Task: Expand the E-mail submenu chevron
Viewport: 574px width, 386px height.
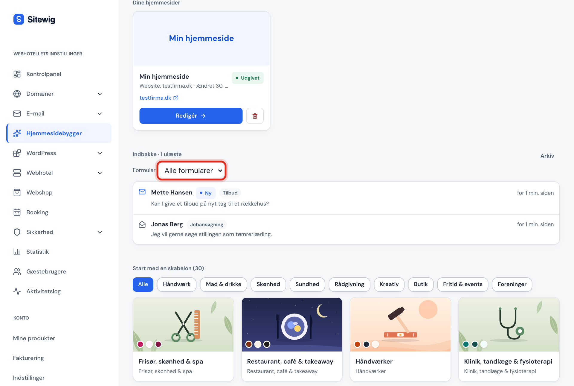Action: coord(100,114)
